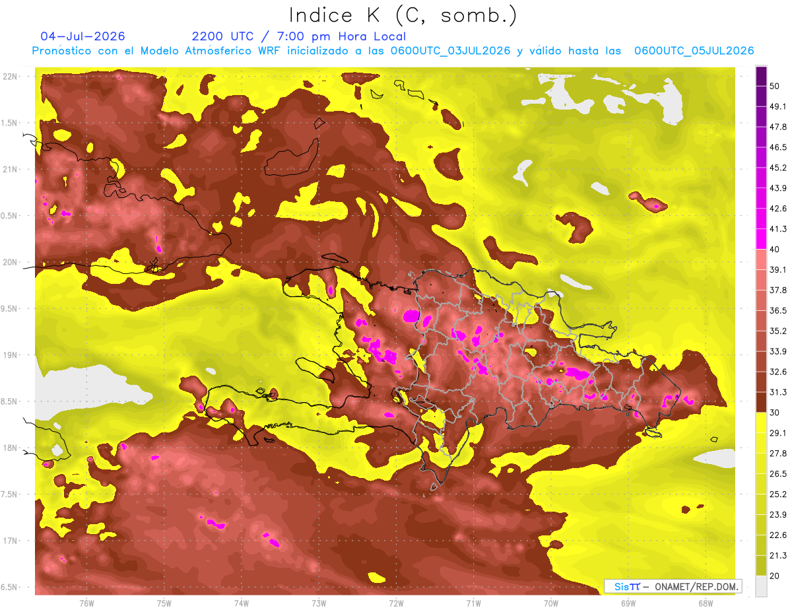The width and height of the screenshot is (792, 612).
Task: Select the date text "04-Jul-2026"
Action: click(82, 36)
